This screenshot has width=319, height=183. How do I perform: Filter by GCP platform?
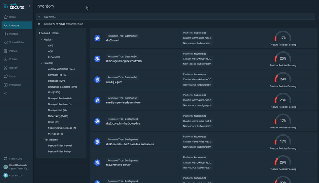point(51,51)
